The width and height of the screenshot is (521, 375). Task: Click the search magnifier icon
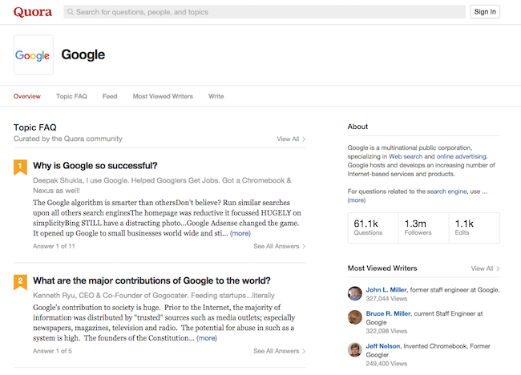[x=71, y=12]
